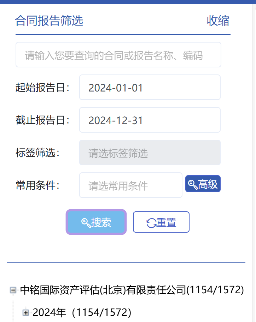This screenshot has height=322, width=256.
Task: Open advanced filters with the 高级 button
Action: pos(203,184)
